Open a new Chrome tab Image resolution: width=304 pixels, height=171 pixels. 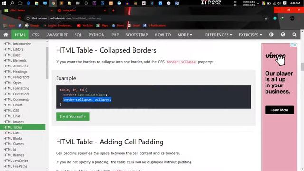113,10
